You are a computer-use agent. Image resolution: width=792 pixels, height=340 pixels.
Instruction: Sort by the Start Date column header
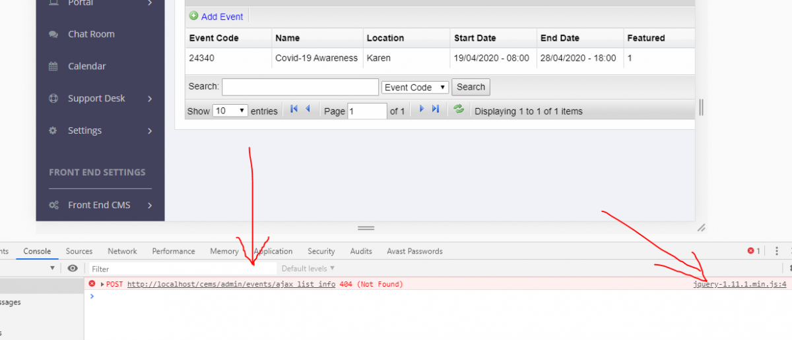493,38
